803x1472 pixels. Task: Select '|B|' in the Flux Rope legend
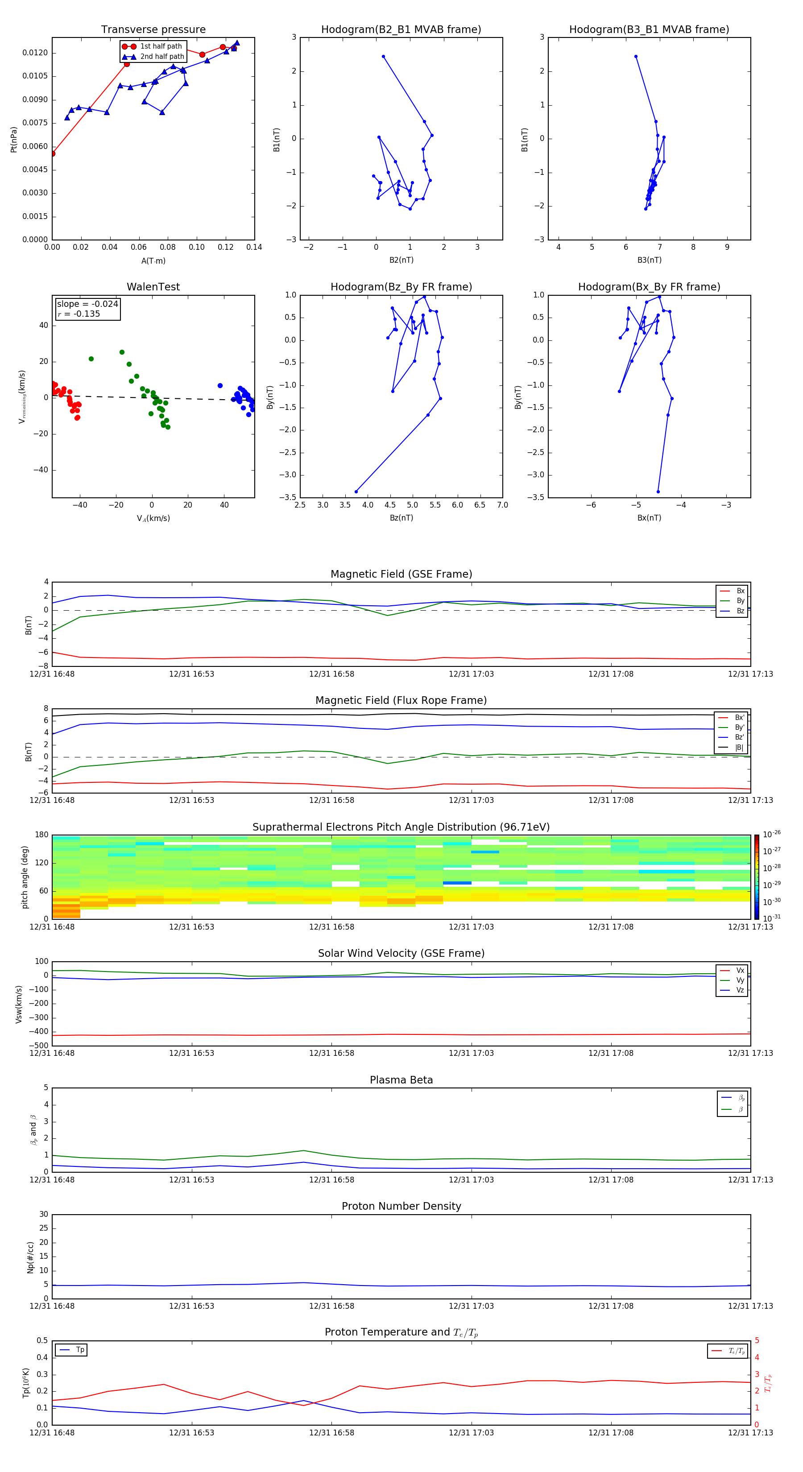732,748
